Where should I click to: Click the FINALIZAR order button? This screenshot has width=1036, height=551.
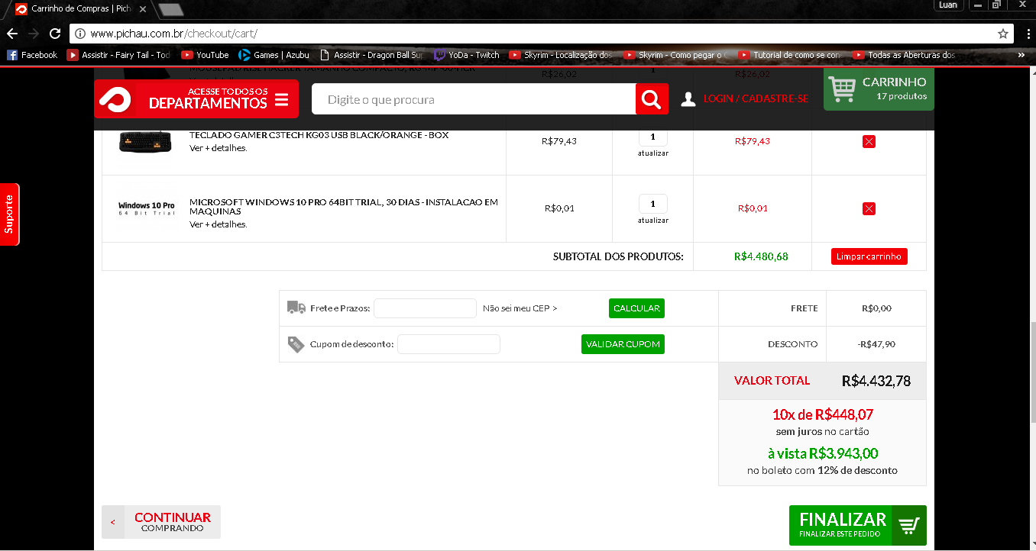click(857, 525)
